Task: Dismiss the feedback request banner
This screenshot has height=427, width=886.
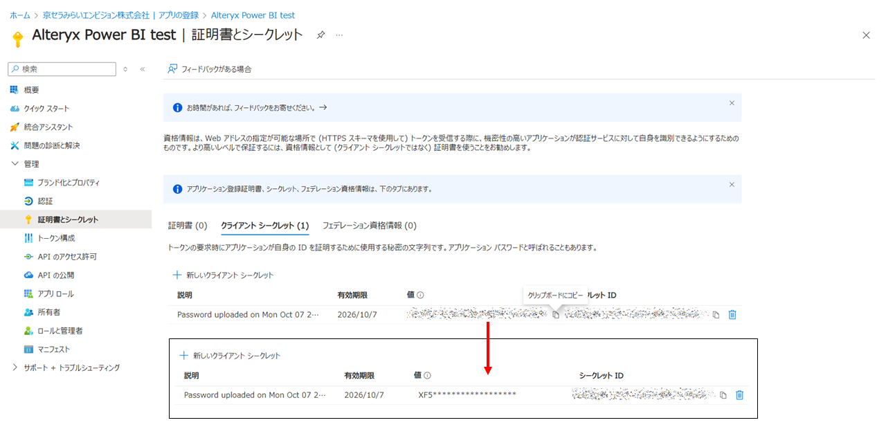Action: 732,102
